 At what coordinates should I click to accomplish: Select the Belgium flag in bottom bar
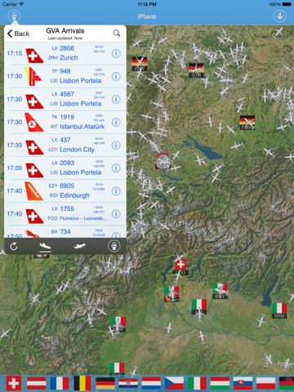[82, 383]
